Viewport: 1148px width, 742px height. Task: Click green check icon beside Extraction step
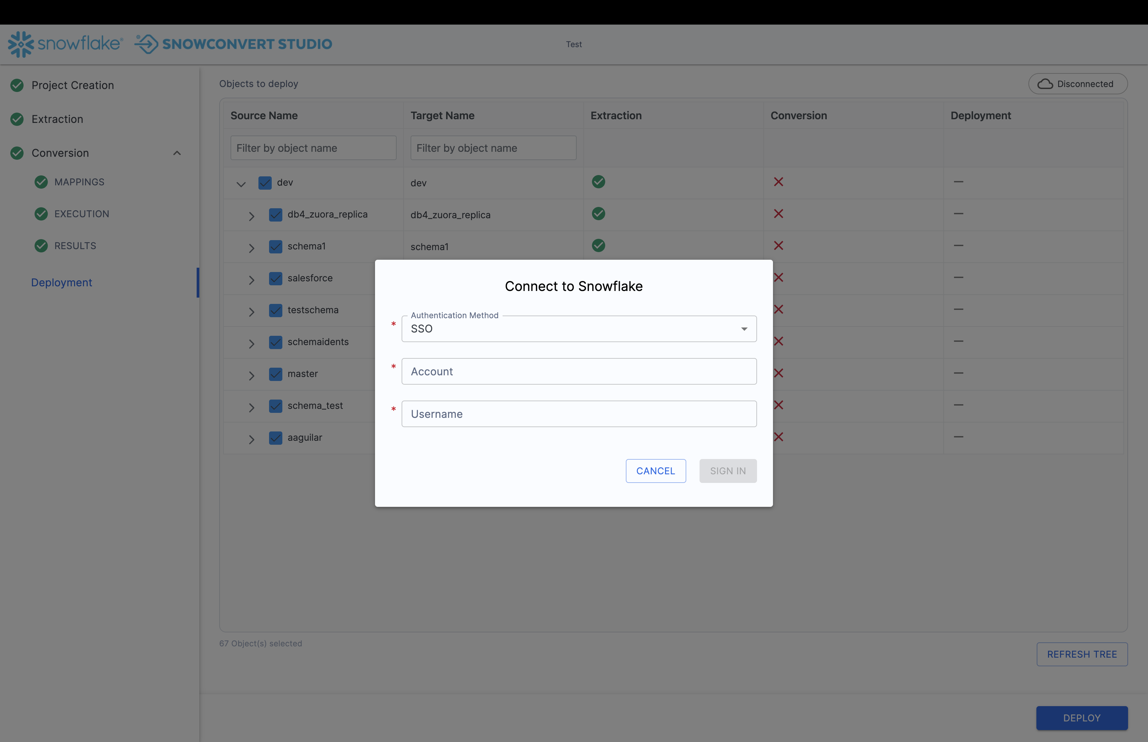17,119
